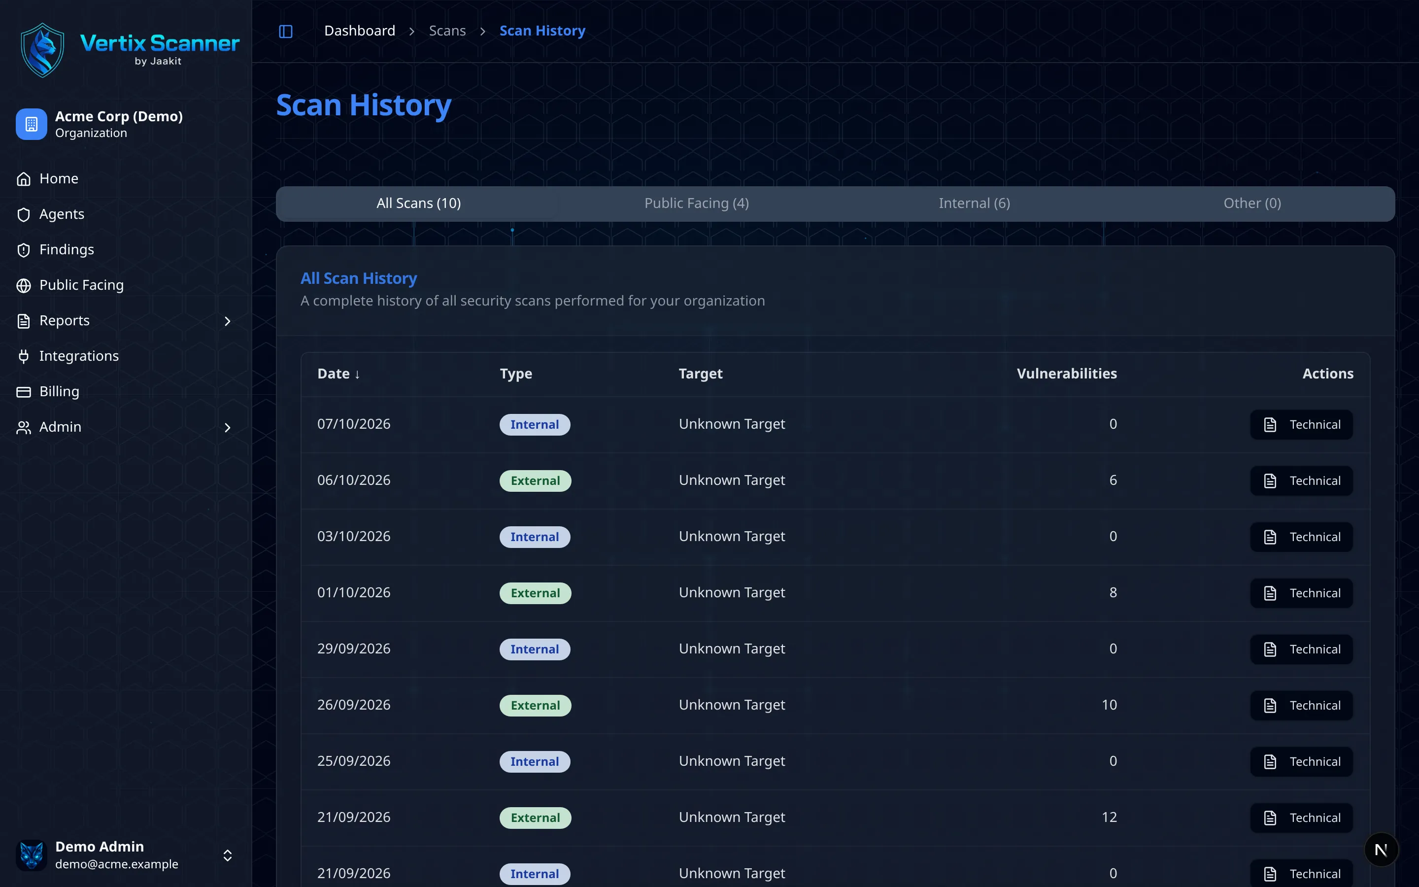This screenshot has width=1419, height=887.
Task: Open Technical report for 07/10/2026 scan
Action: (1301, 425)
